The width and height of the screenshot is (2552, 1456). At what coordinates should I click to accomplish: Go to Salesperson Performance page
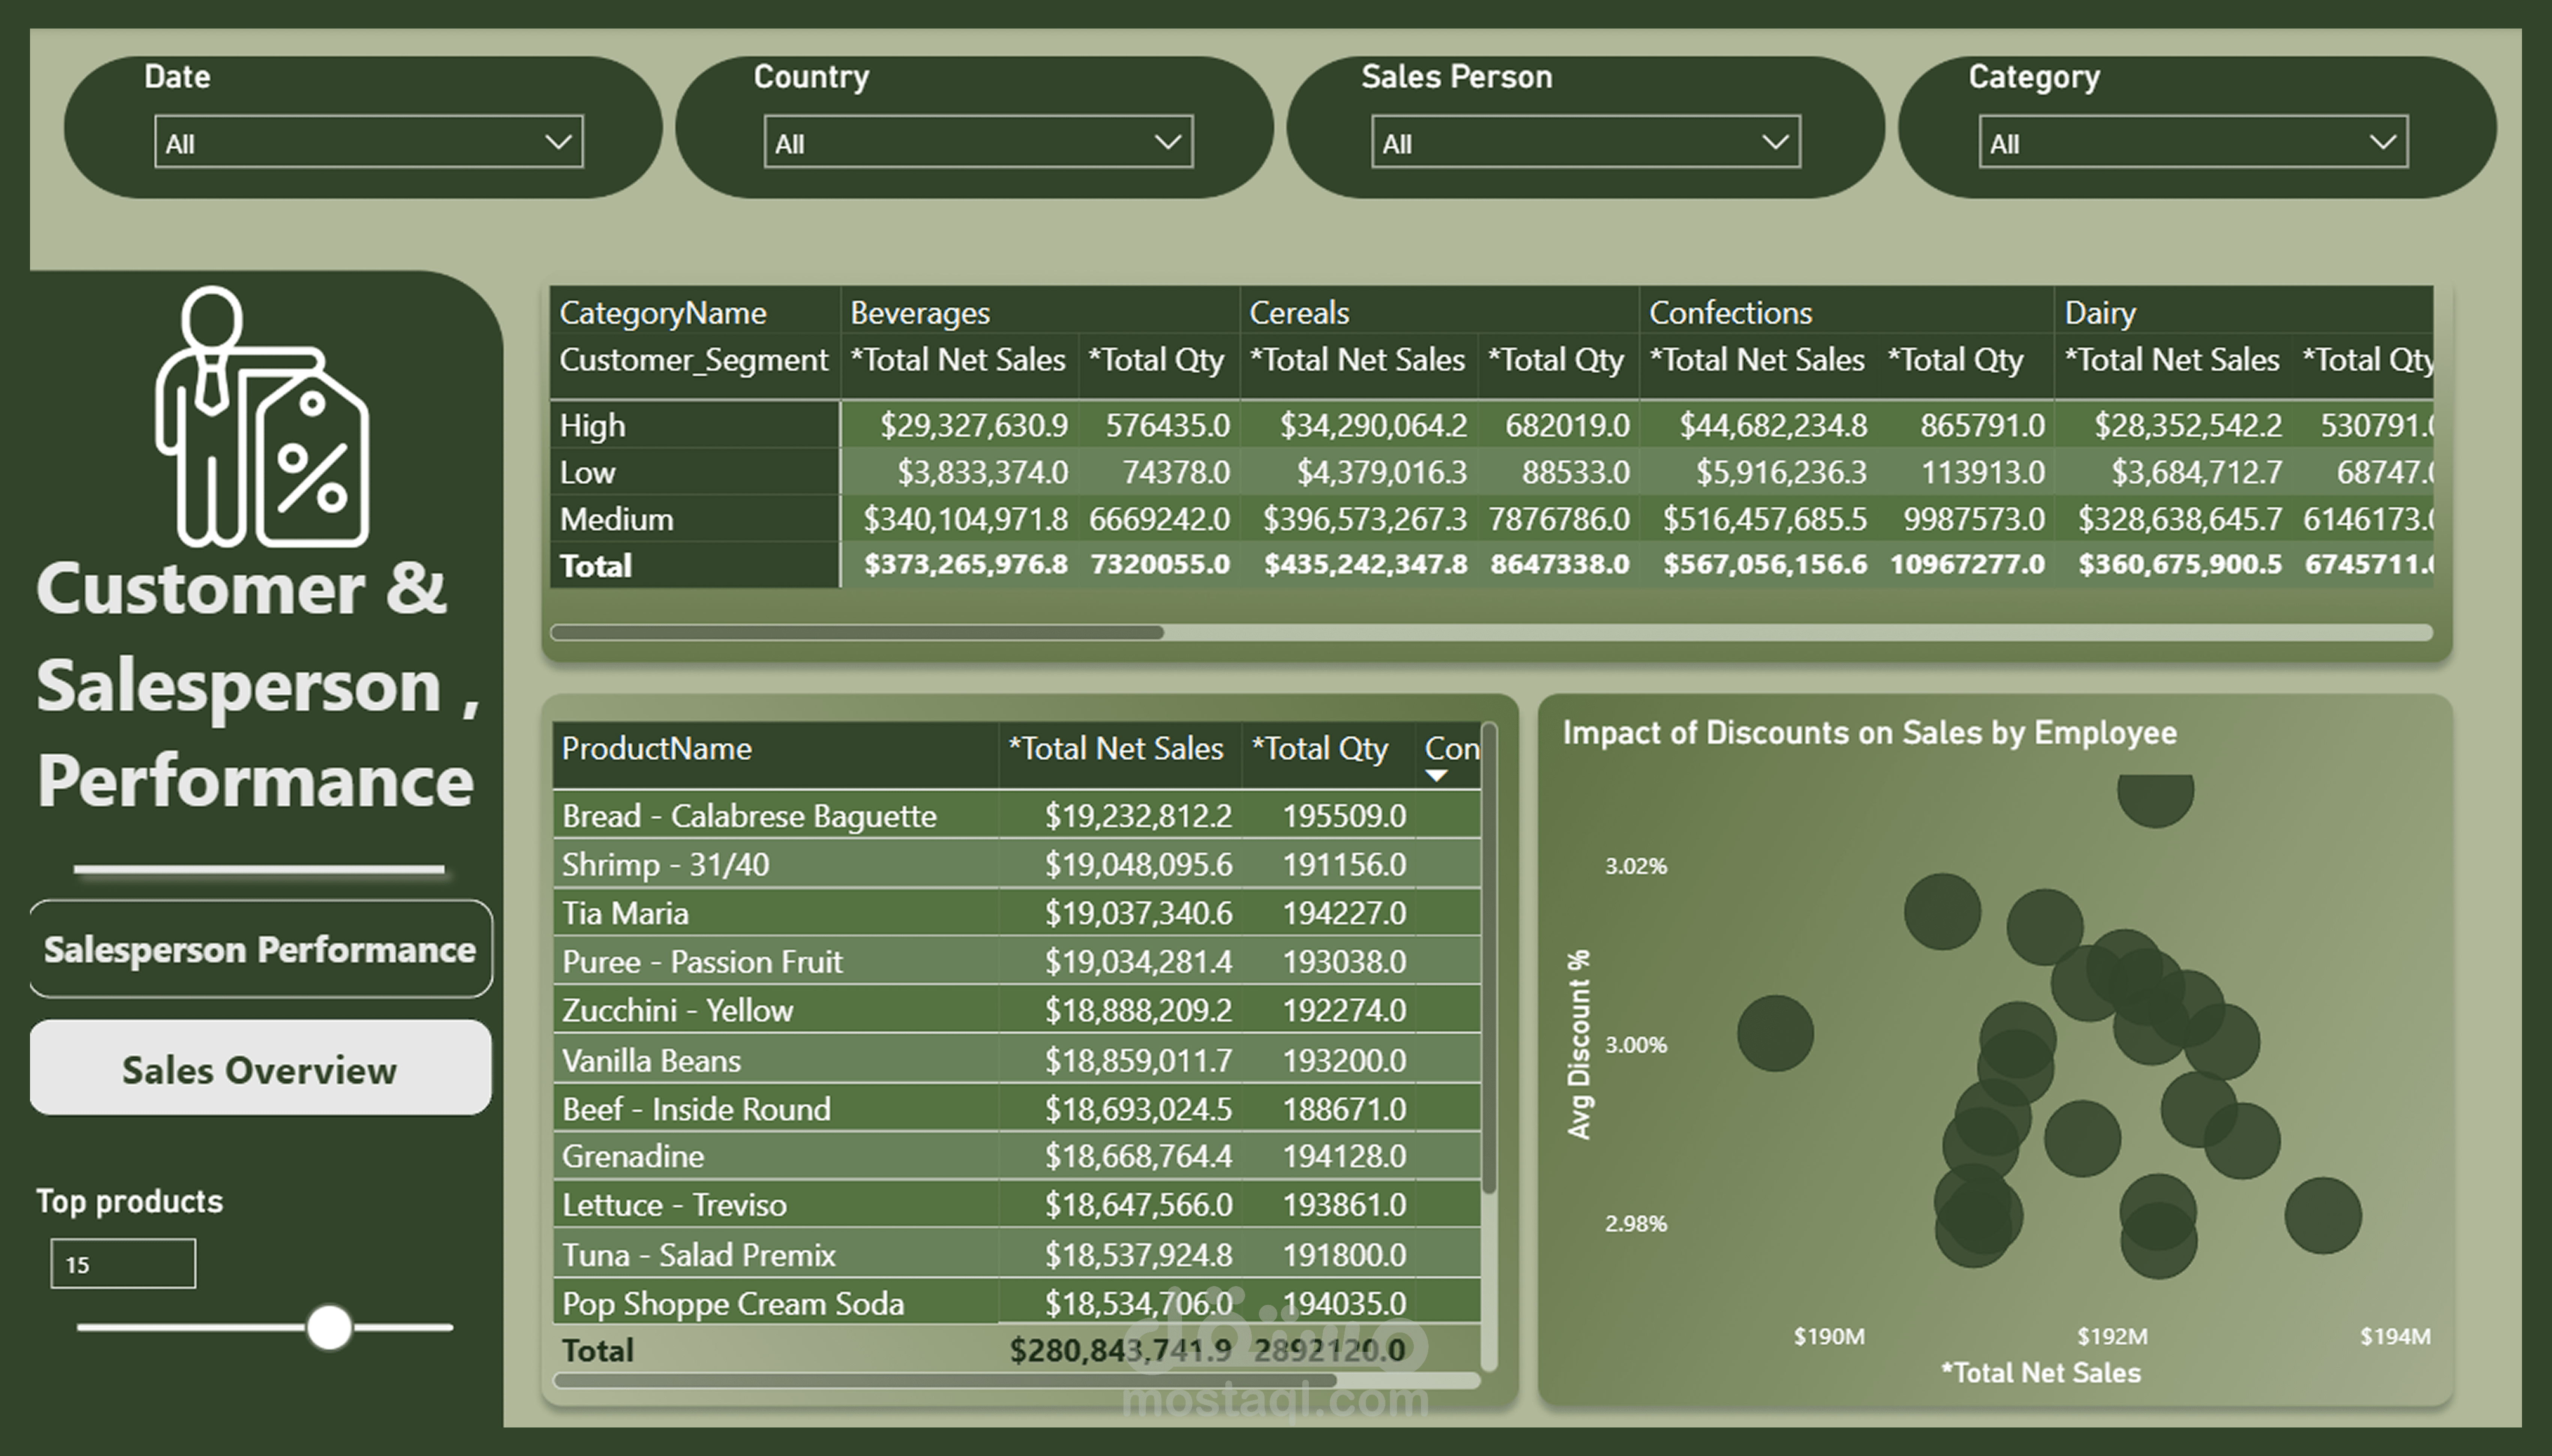coord(260,949)
